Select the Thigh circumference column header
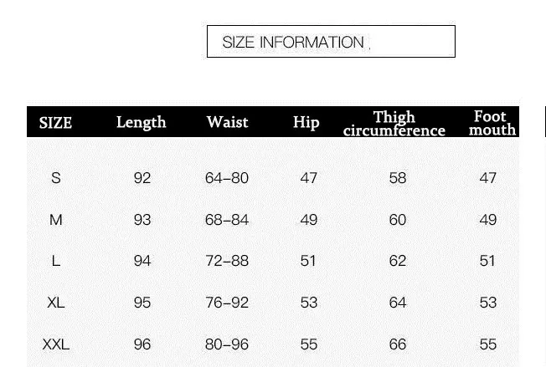Image resolution: width=546 pixels, height=367 pixels. point(394,124)
